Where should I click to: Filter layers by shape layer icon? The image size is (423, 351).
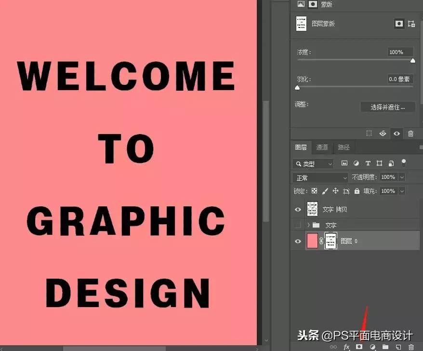tap(379, 163)
